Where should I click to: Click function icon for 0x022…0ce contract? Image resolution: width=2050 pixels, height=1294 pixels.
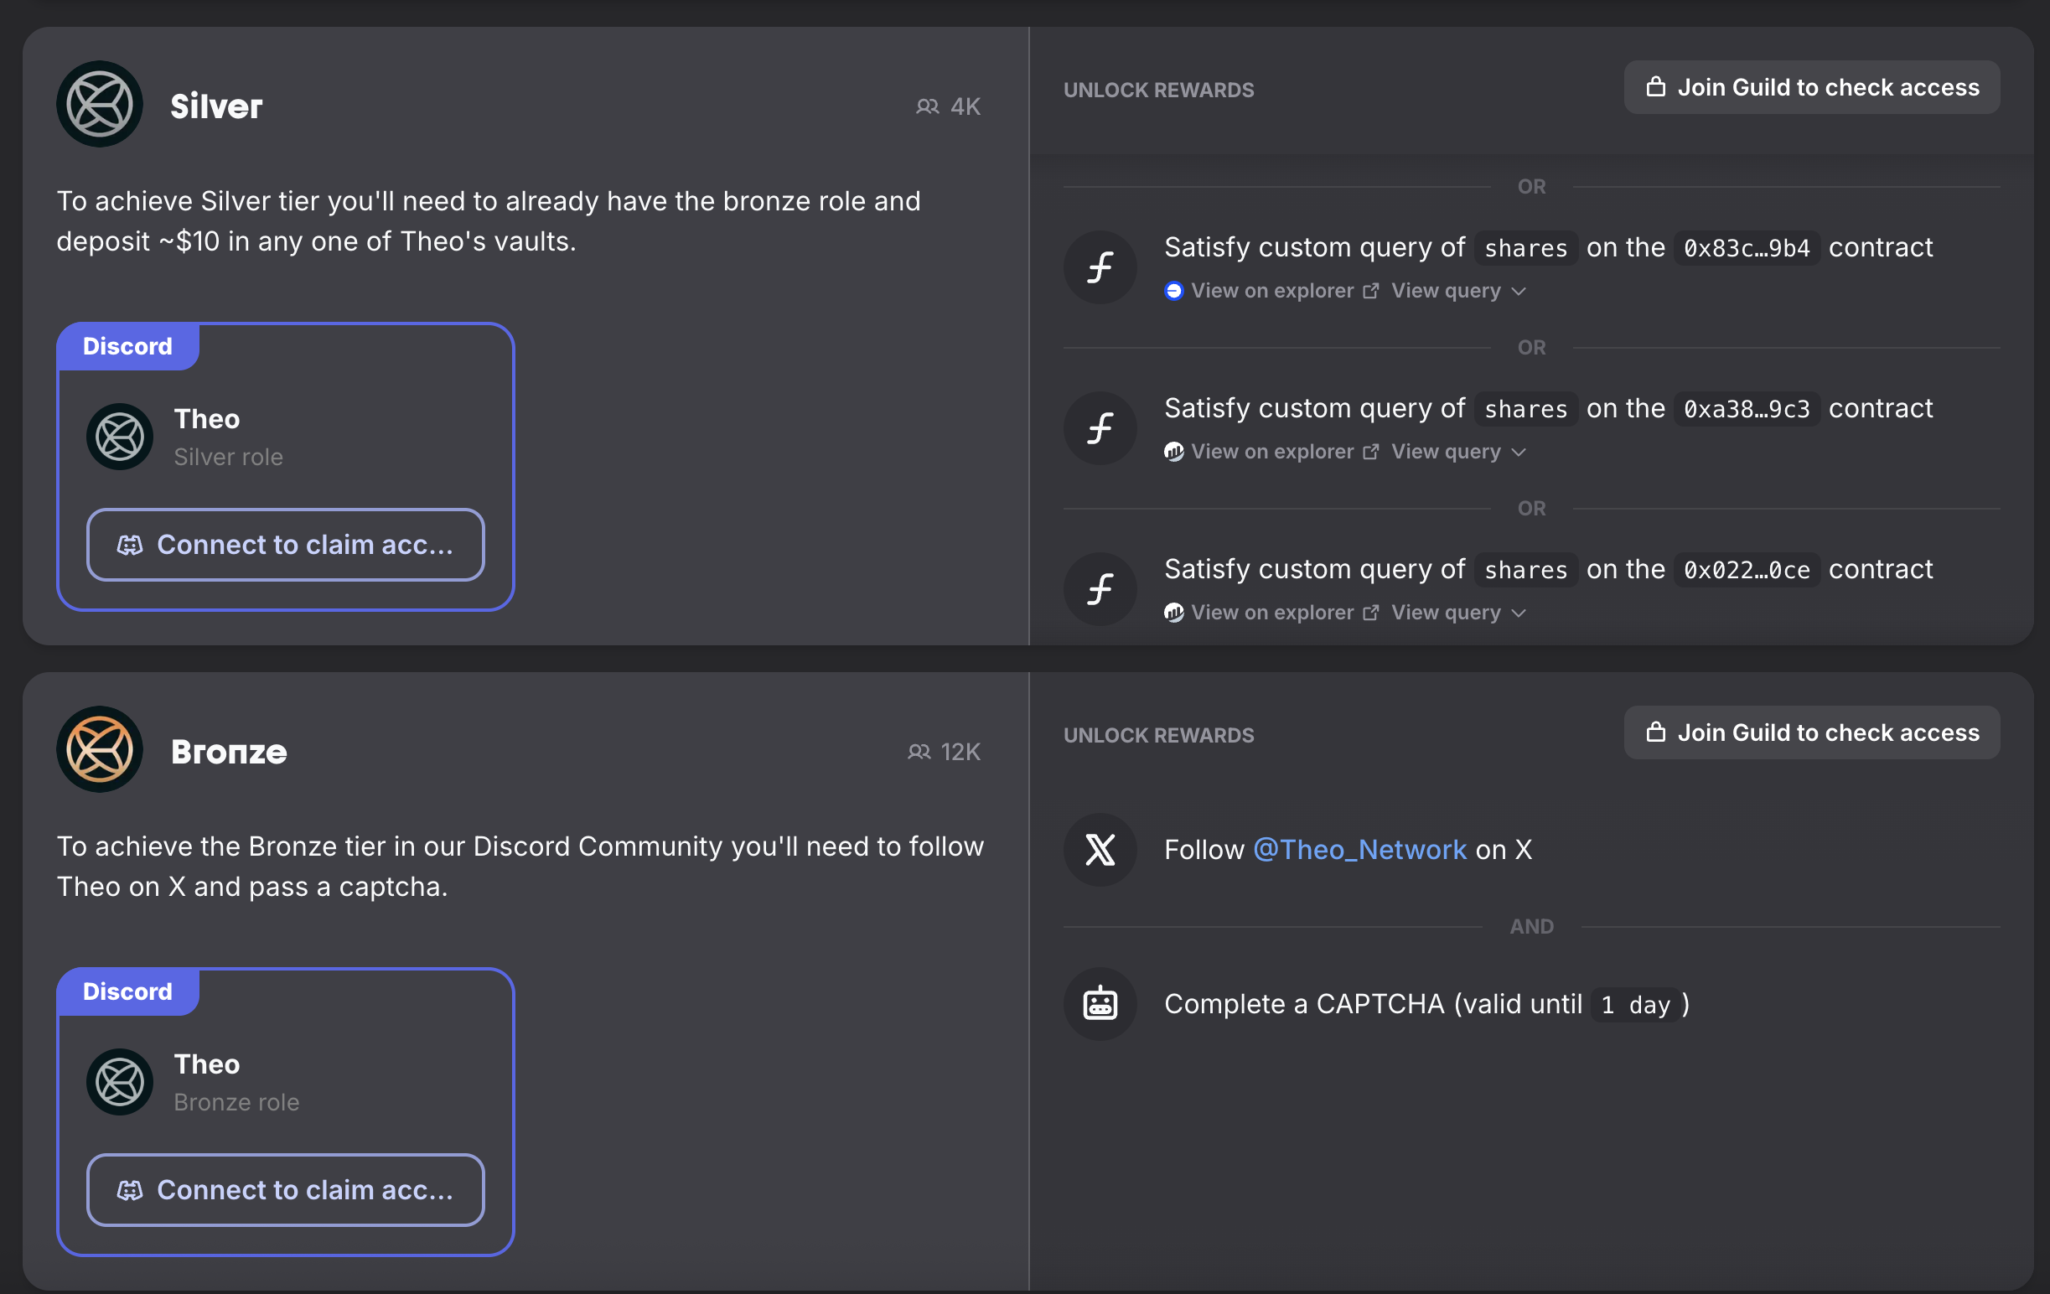(x=1100, y=589)
